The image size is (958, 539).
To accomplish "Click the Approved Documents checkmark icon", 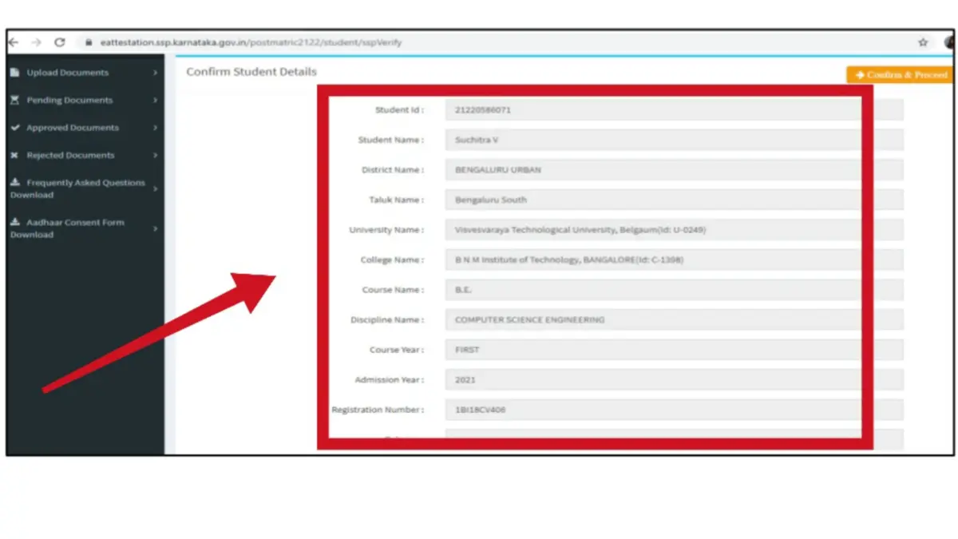I will pyautogui.click(x=15, y=128).
